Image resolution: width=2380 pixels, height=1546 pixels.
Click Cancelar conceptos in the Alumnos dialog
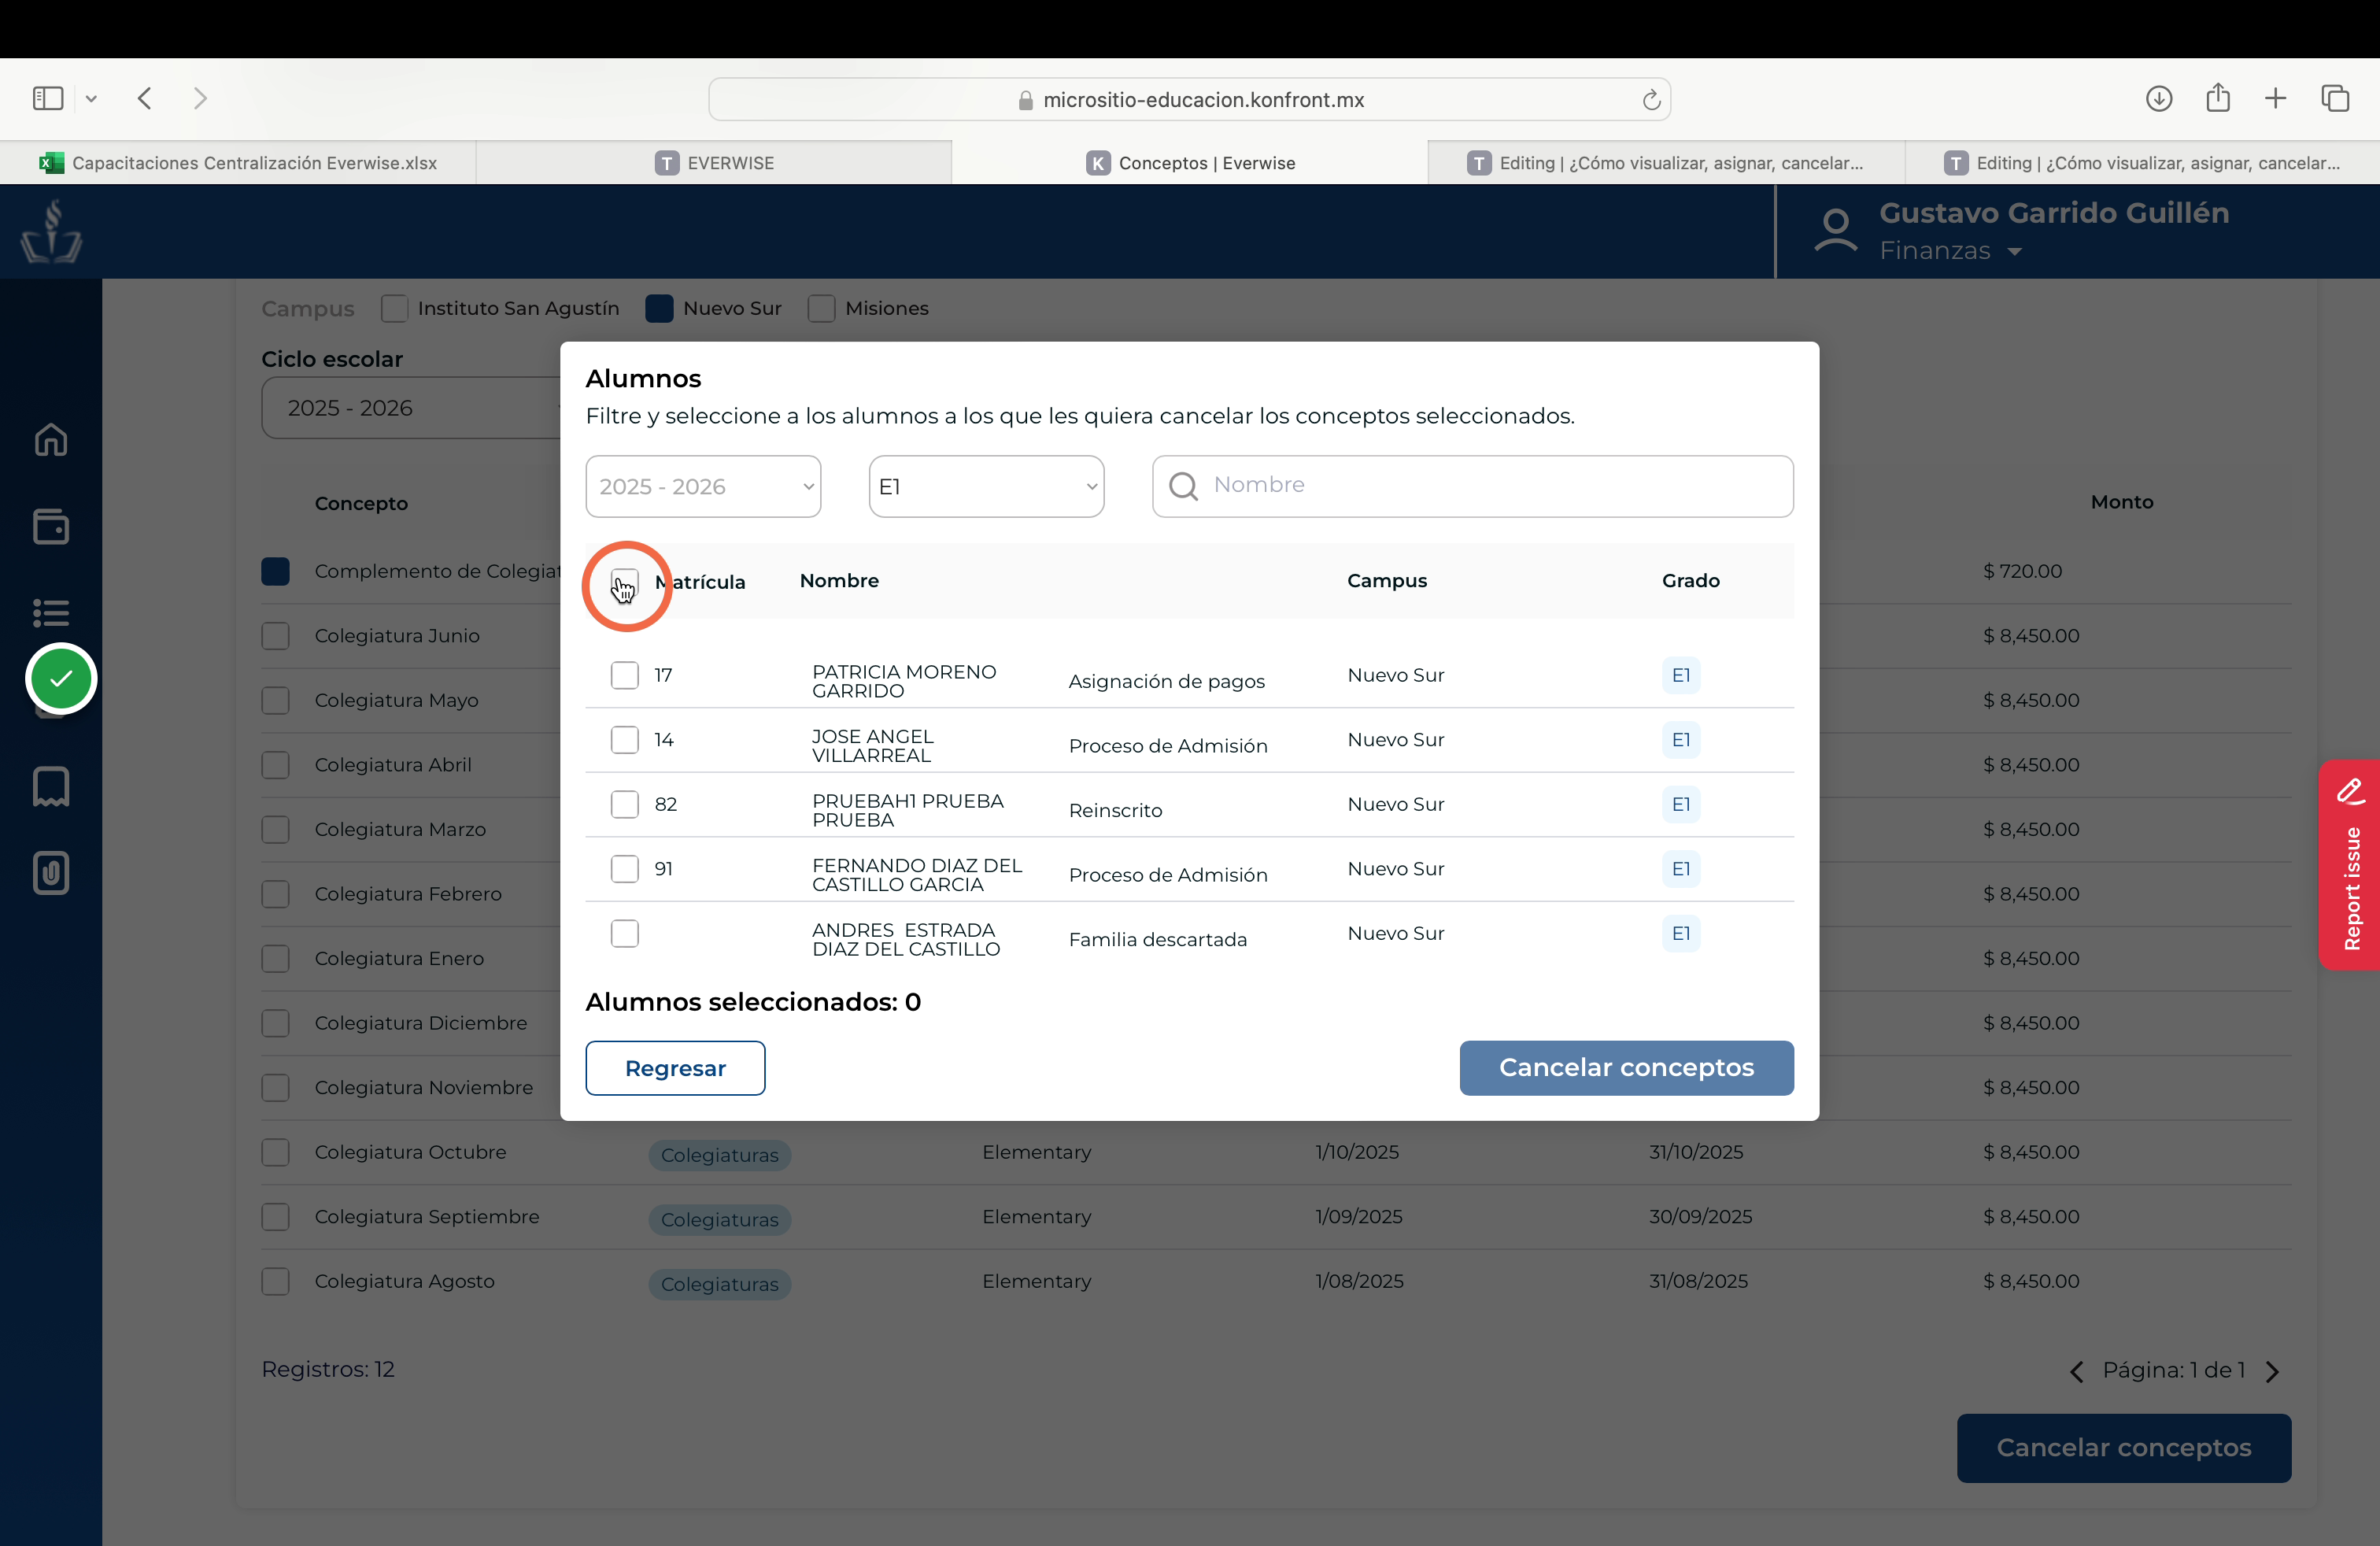pyautogui.click(x=1626, y=1068)
